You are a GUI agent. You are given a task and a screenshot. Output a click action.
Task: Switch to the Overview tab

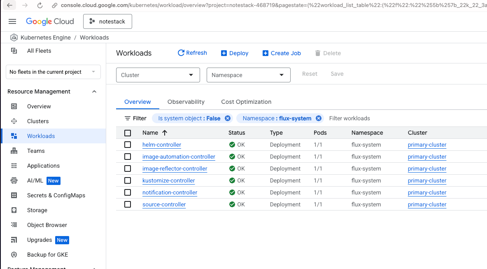(x=137, y=102)
